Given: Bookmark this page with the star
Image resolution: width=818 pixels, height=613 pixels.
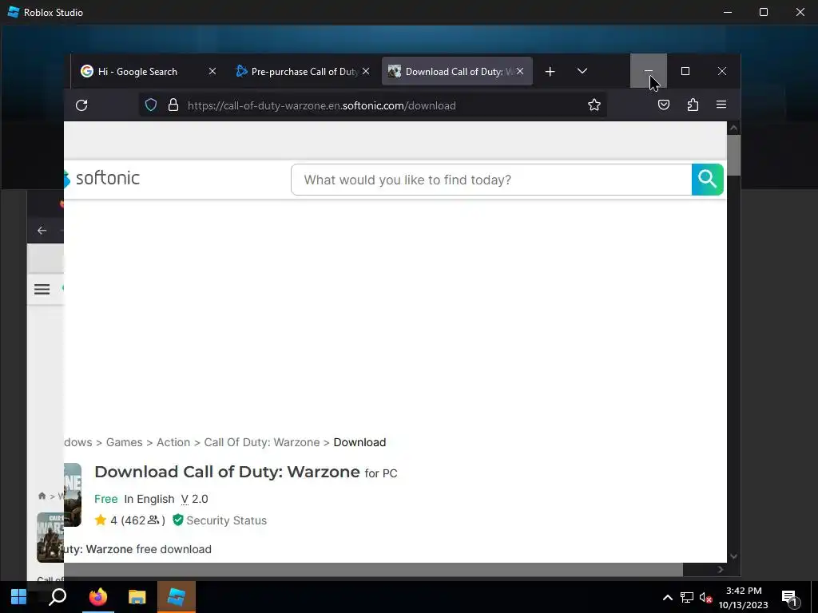Looking at the screenshot, I should coord(594,105).
